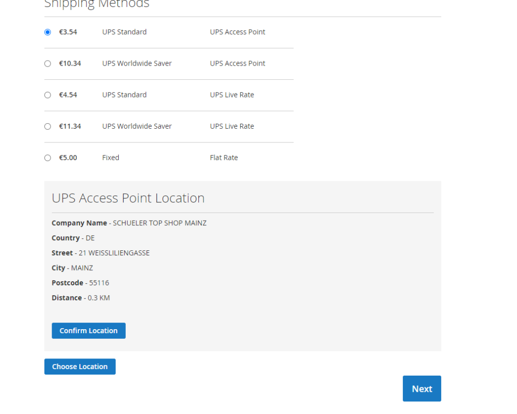Click the street '21 WEISSLILIENGASSE'
The width and height of the screenshot is (517, 414).
[114, 253]
